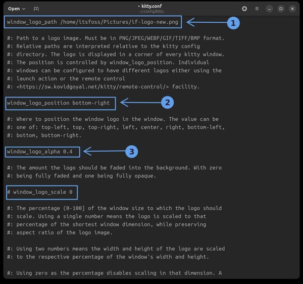Image resolution: width=303 pixels, height=284 pixels.
Task: Click line 'Using zero as the percentage disables'
Action: coord(114,273)
